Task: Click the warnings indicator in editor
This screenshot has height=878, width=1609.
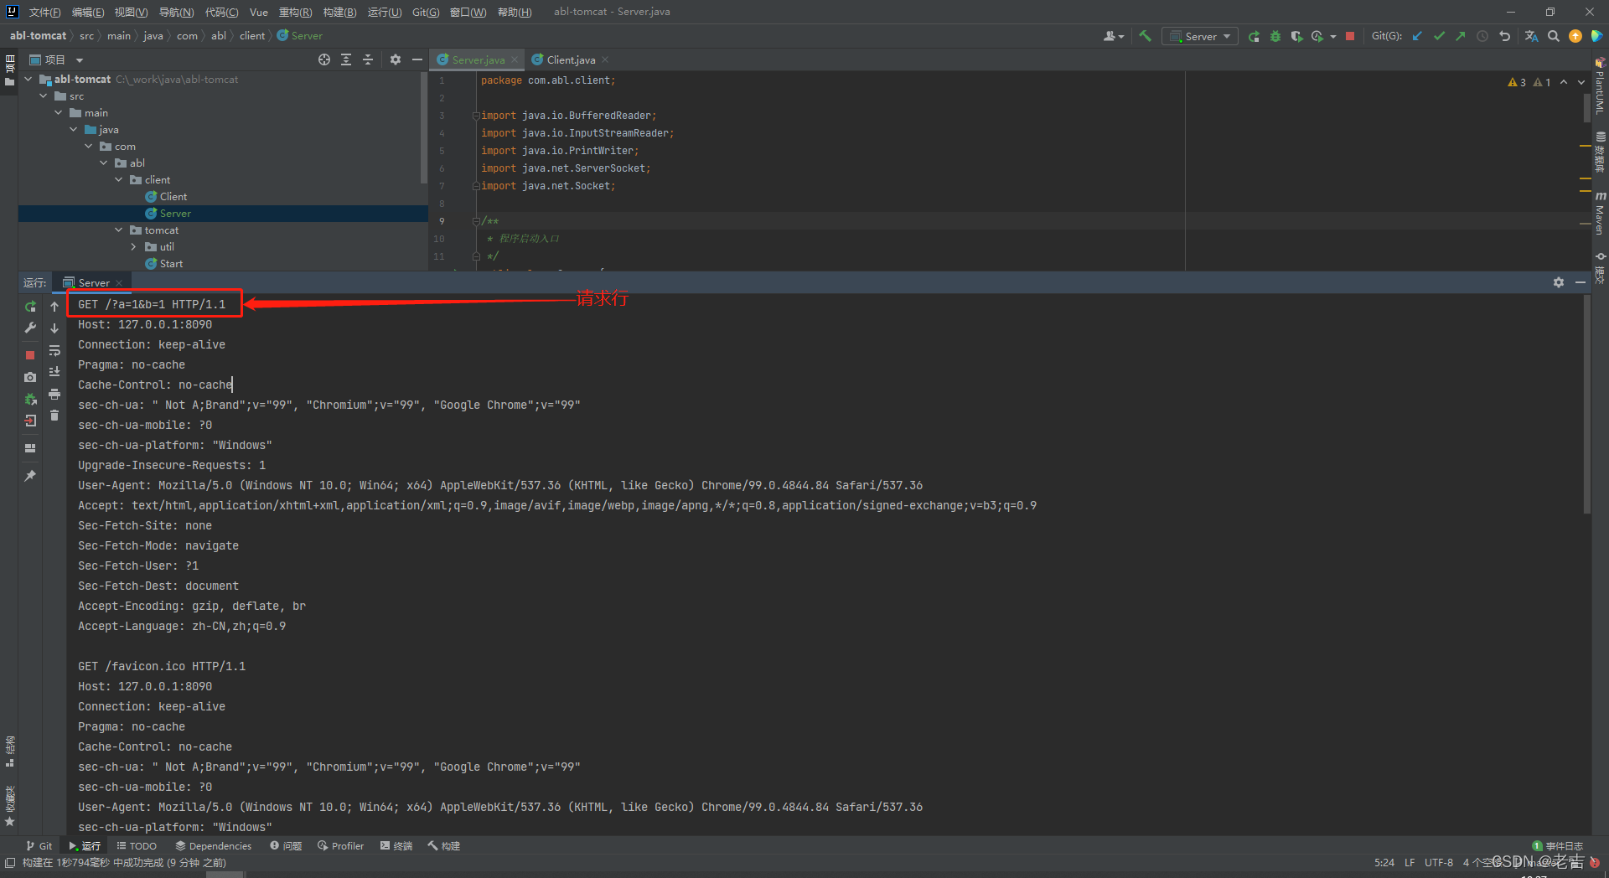Action: [x=1529, y=82]
